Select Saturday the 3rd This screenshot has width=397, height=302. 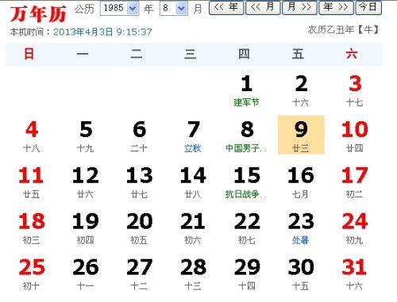pos(355,90)
